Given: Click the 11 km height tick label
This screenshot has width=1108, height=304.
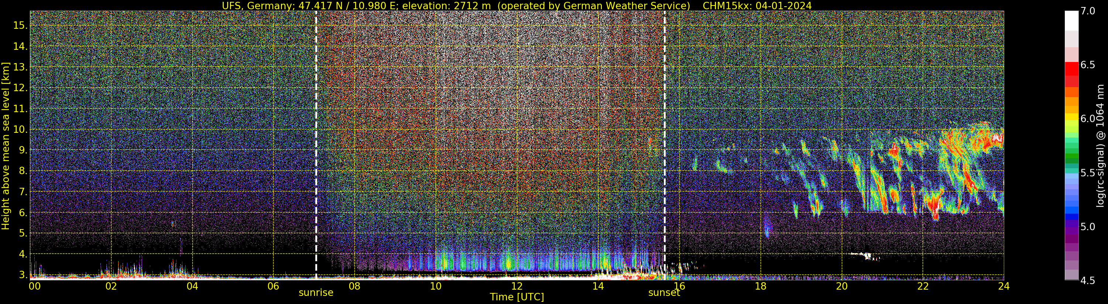Looking at the screenshot, I should [x=20, y=109].
